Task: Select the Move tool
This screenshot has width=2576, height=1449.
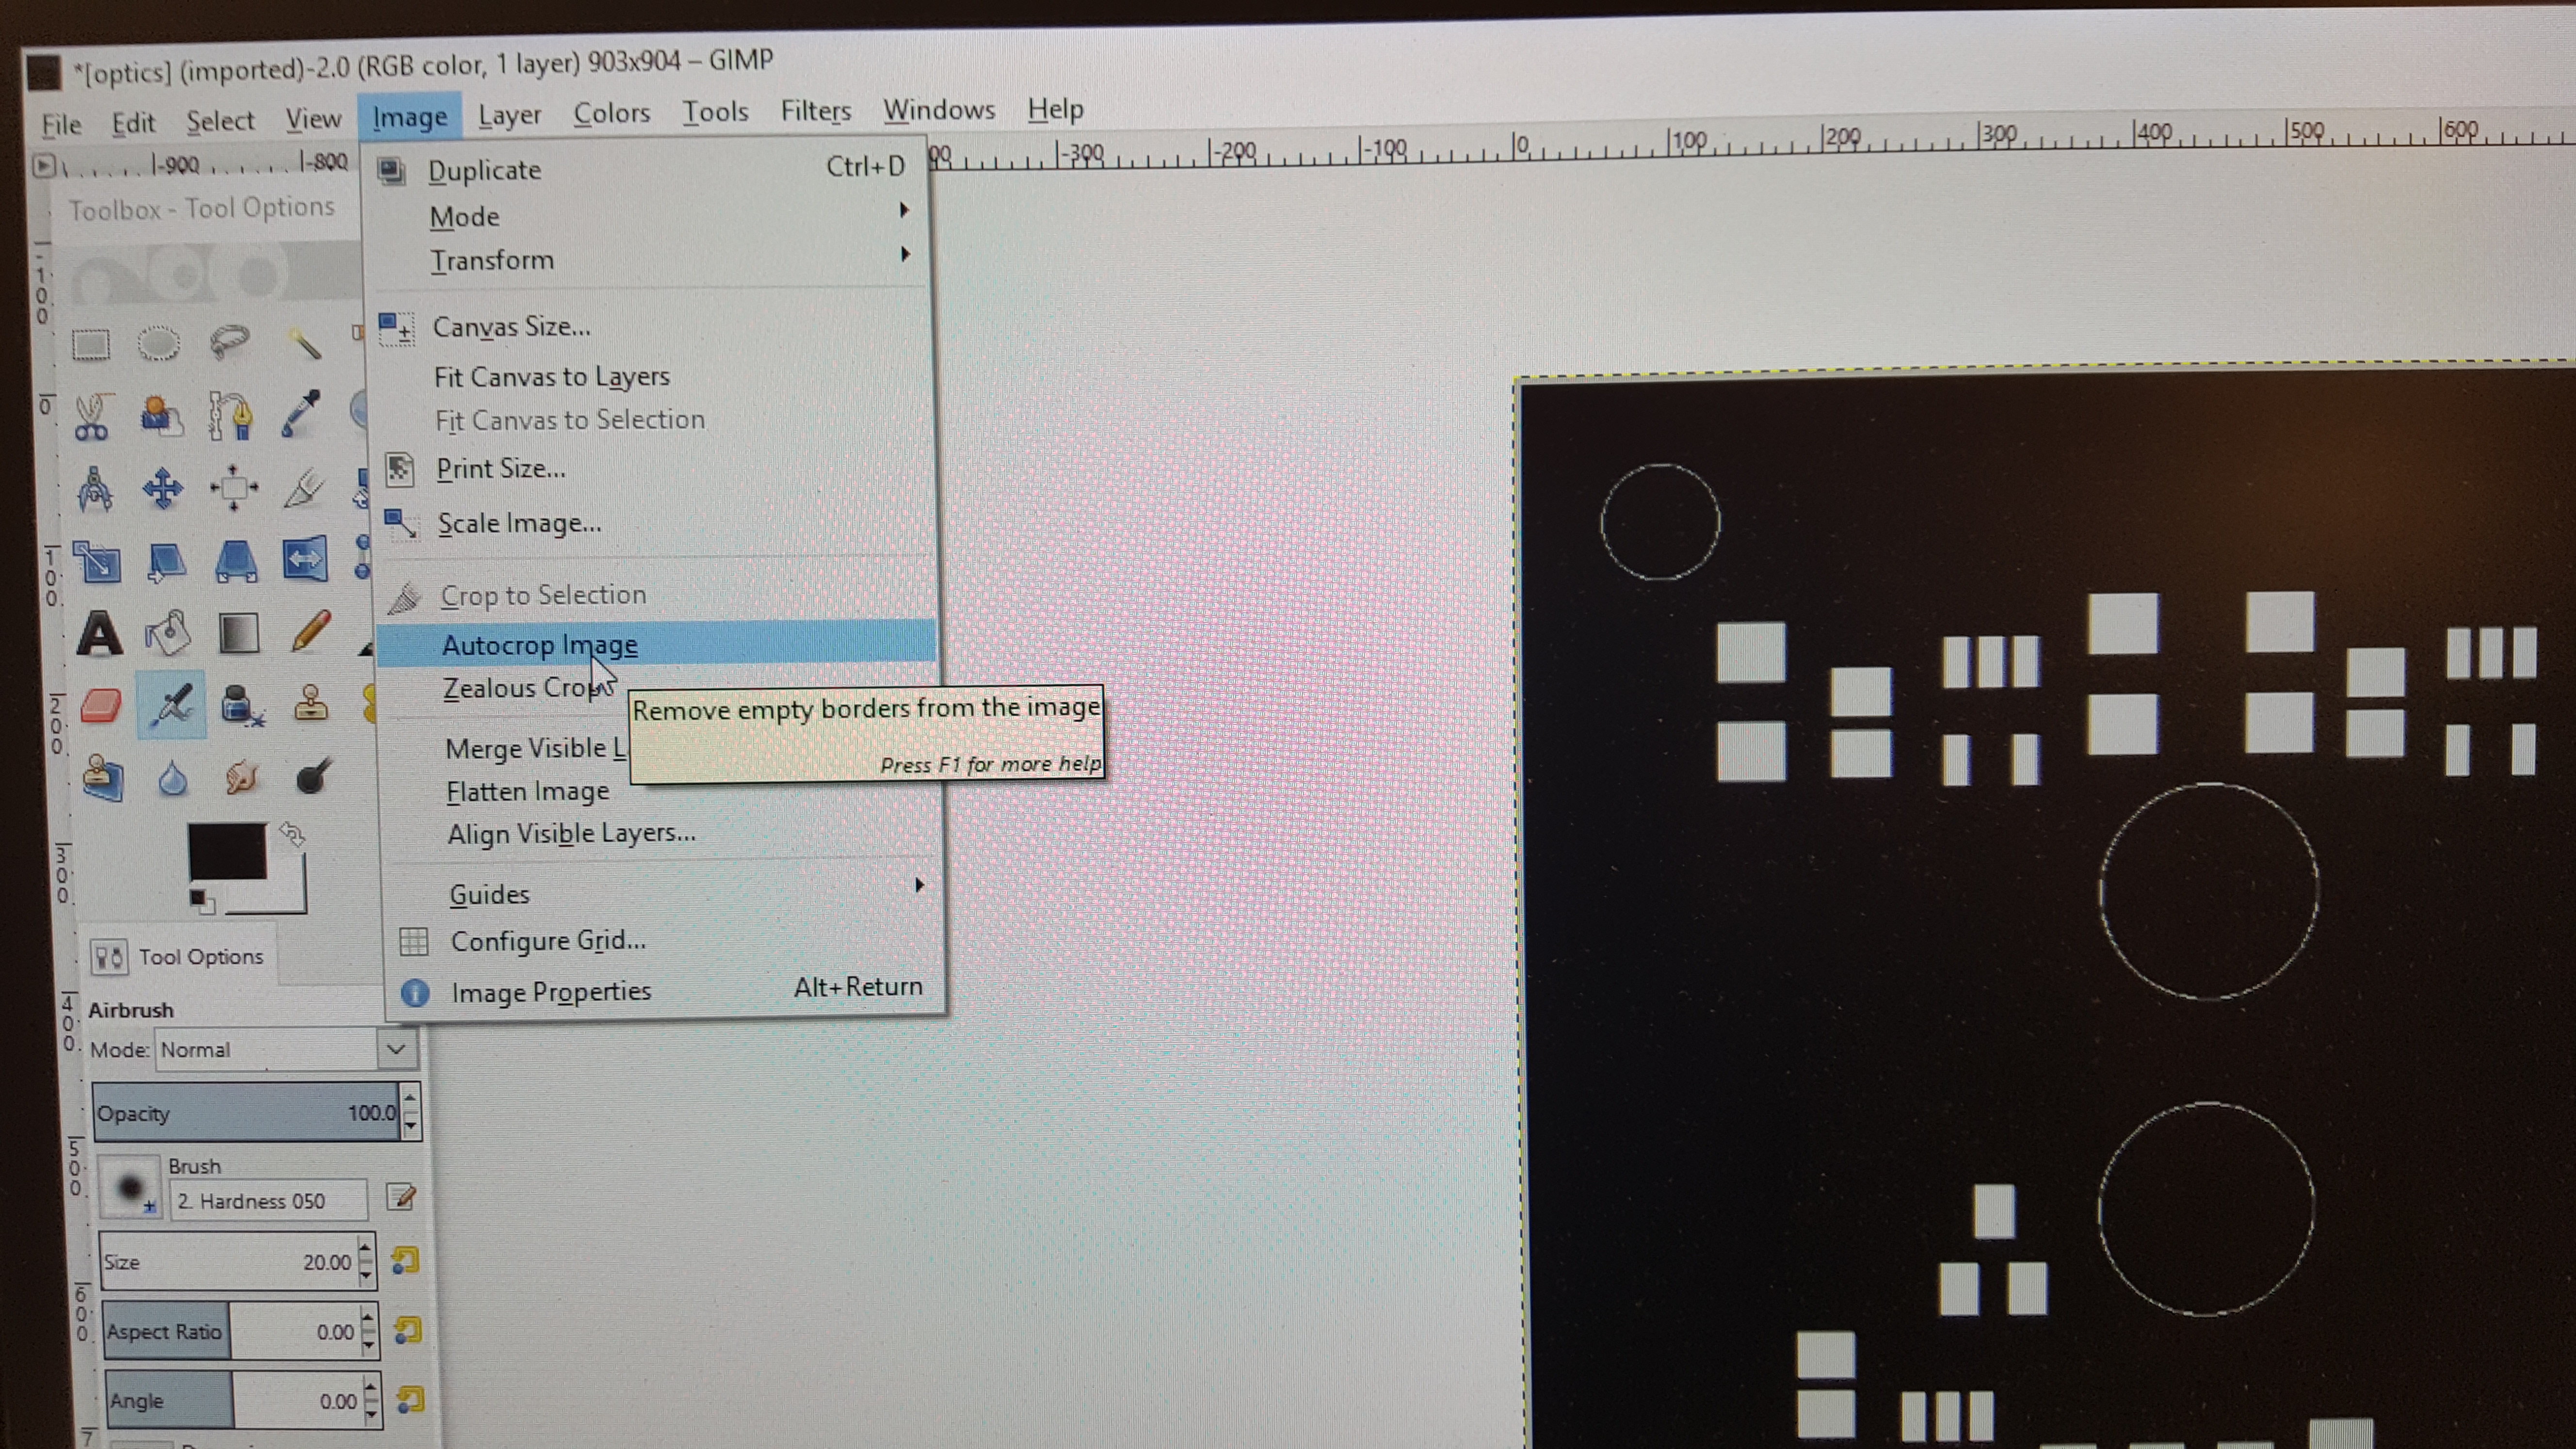Action: pos(162,489)
